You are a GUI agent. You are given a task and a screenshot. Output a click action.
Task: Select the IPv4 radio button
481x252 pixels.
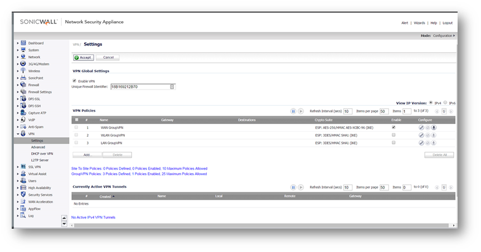(x=431, y=102)
